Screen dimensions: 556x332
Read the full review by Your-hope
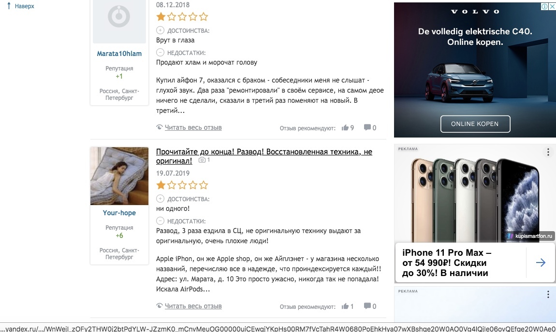tap(193, 306)
